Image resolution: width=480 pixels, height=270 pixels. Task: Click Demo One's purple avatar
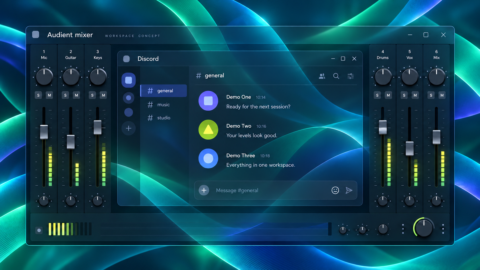coord(208,101)
